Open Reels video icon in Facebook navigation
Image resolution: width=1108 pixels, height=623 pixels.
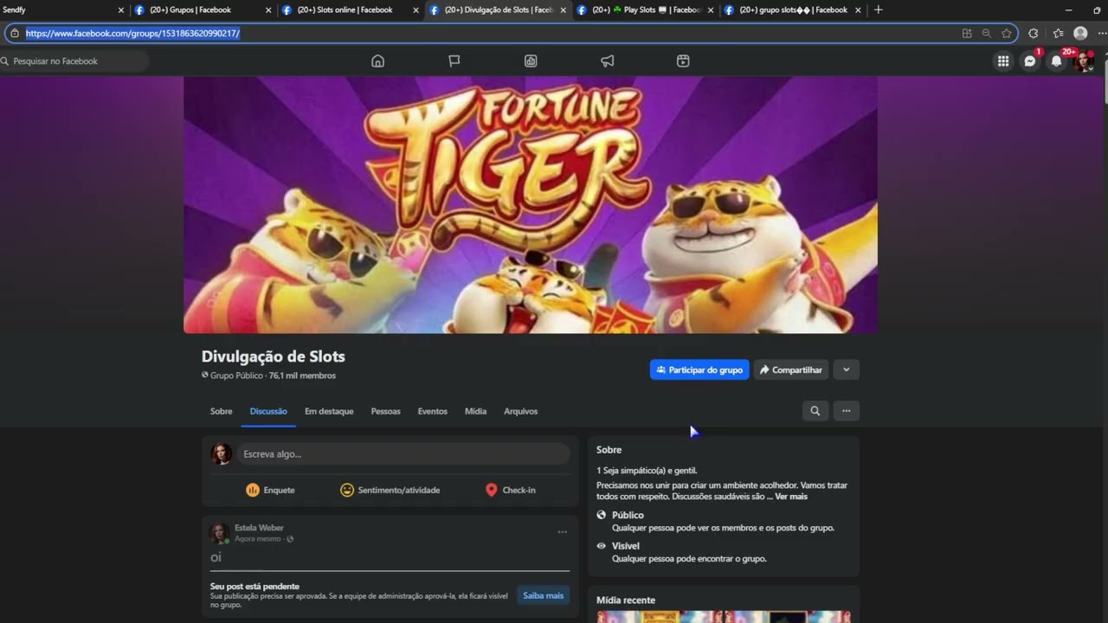[683, 61]
